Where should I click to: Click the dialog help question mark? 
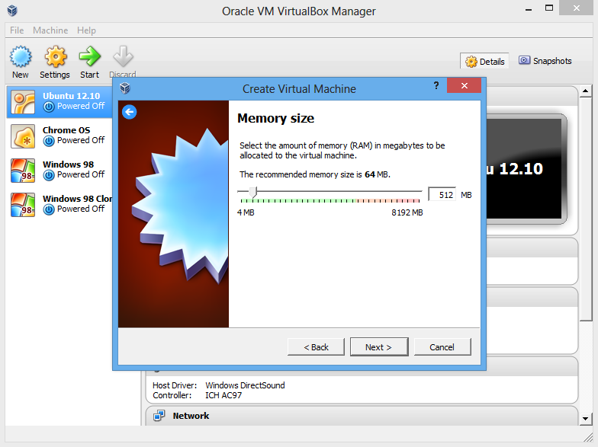point(436,85)
